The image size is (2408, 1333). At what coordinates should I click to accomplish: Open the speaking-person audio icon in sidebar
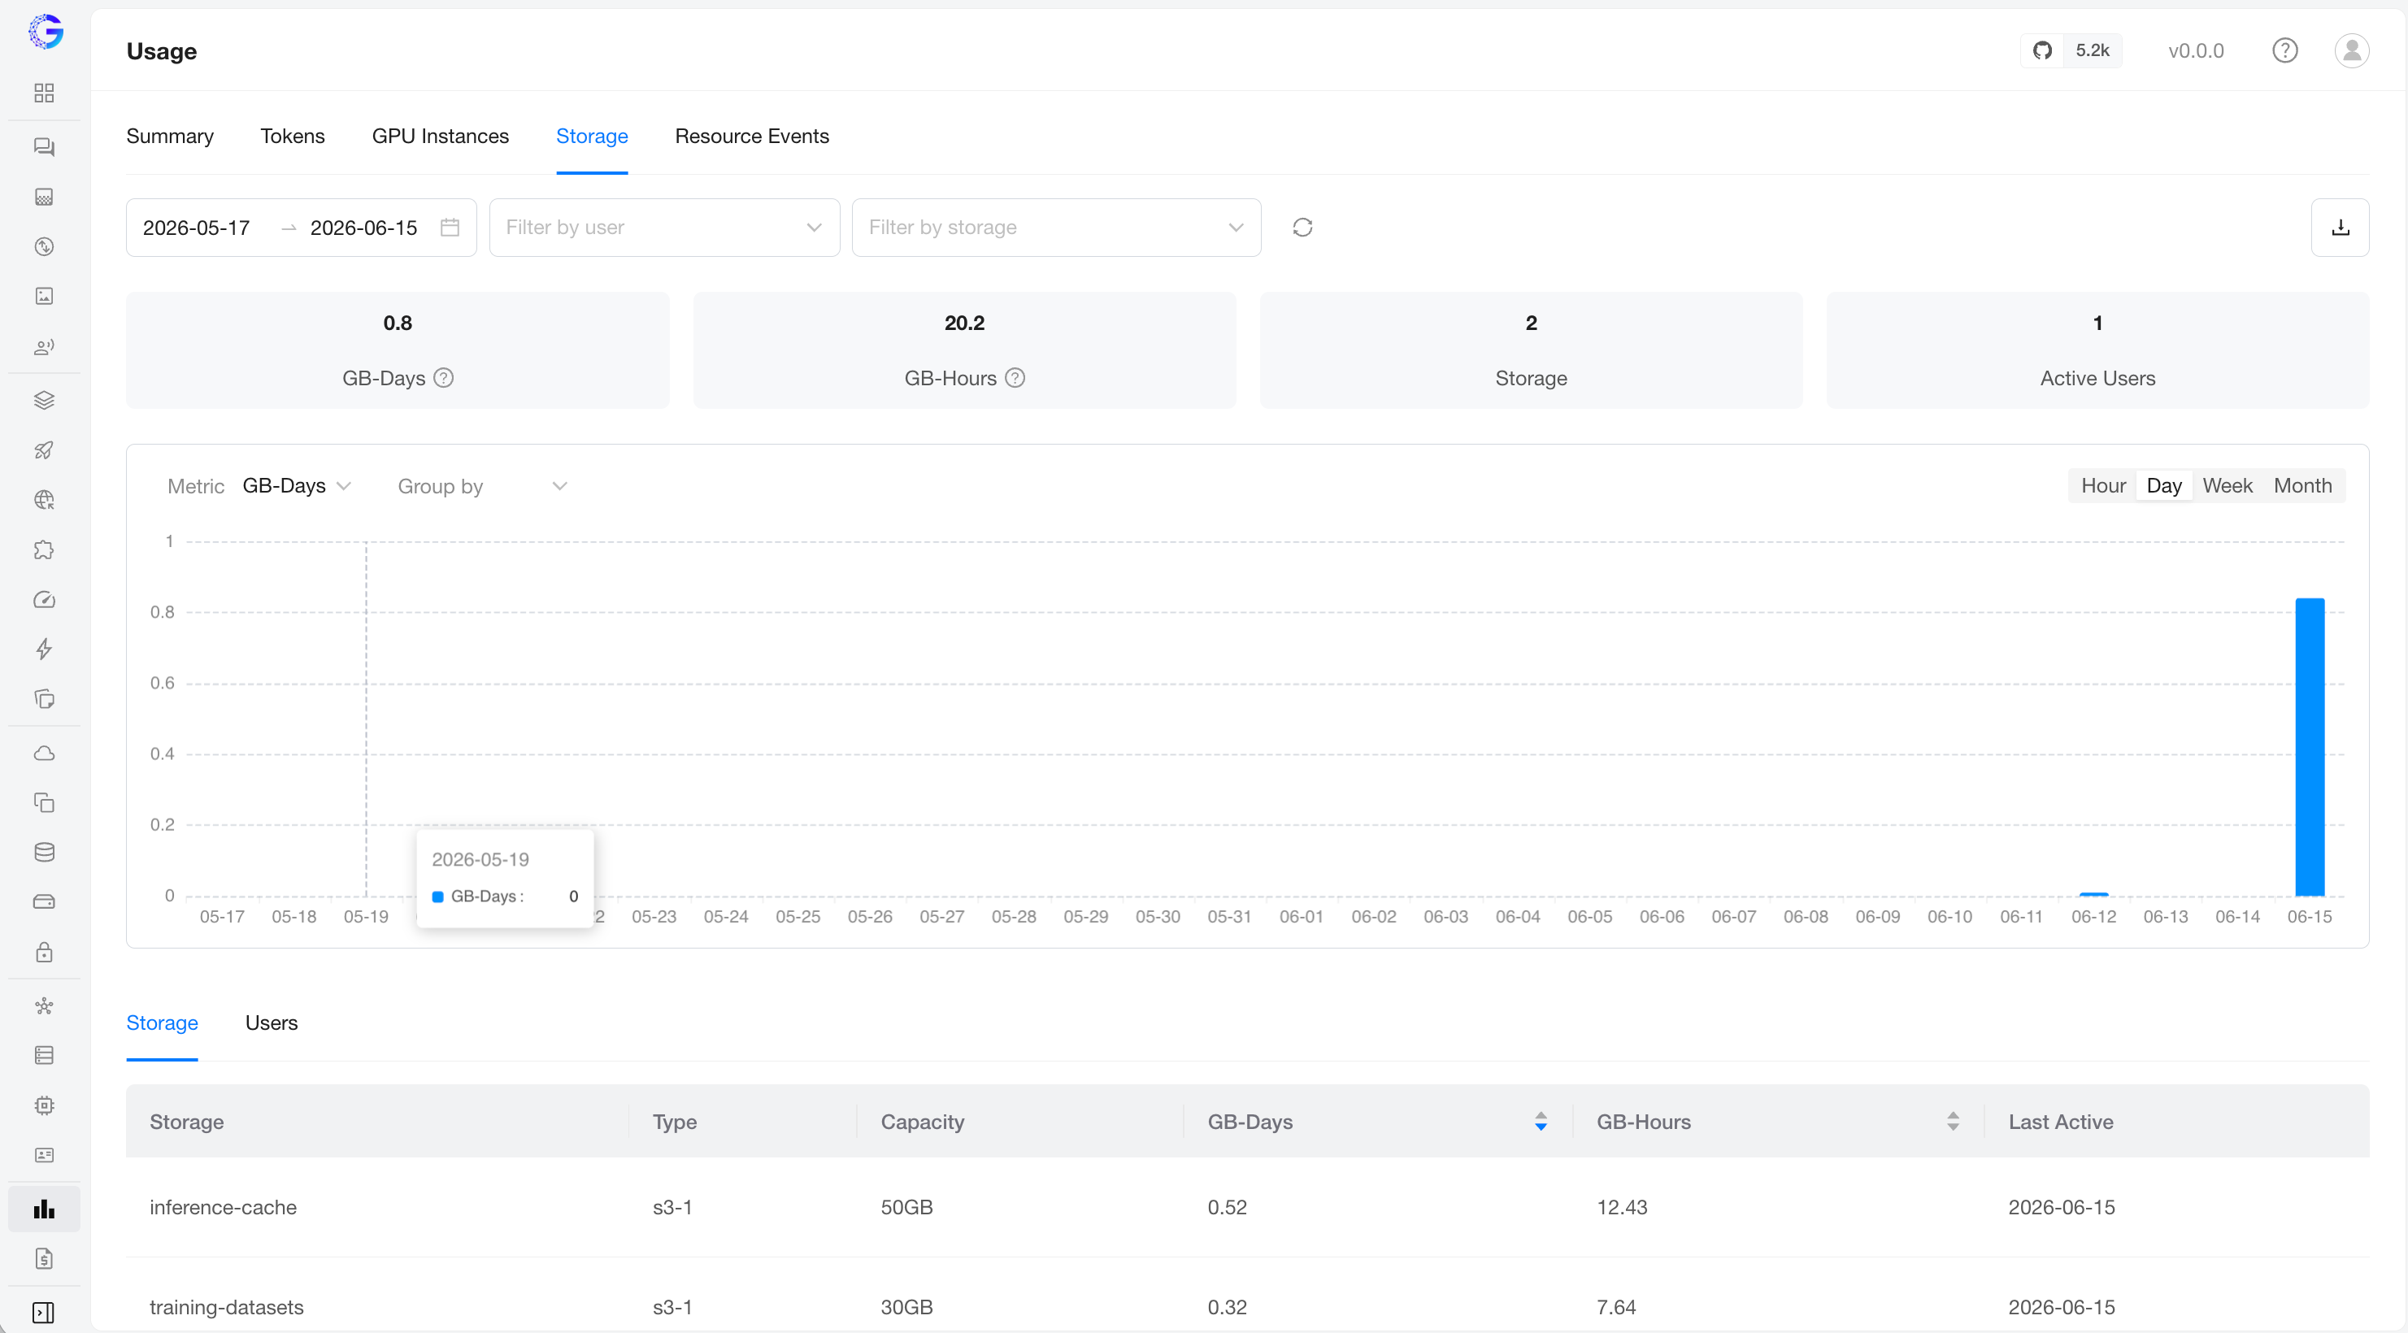(44, 347)
